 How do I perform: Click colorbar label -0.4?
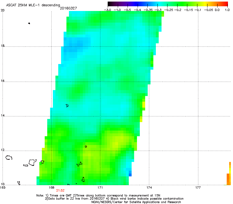click(138, 10)
